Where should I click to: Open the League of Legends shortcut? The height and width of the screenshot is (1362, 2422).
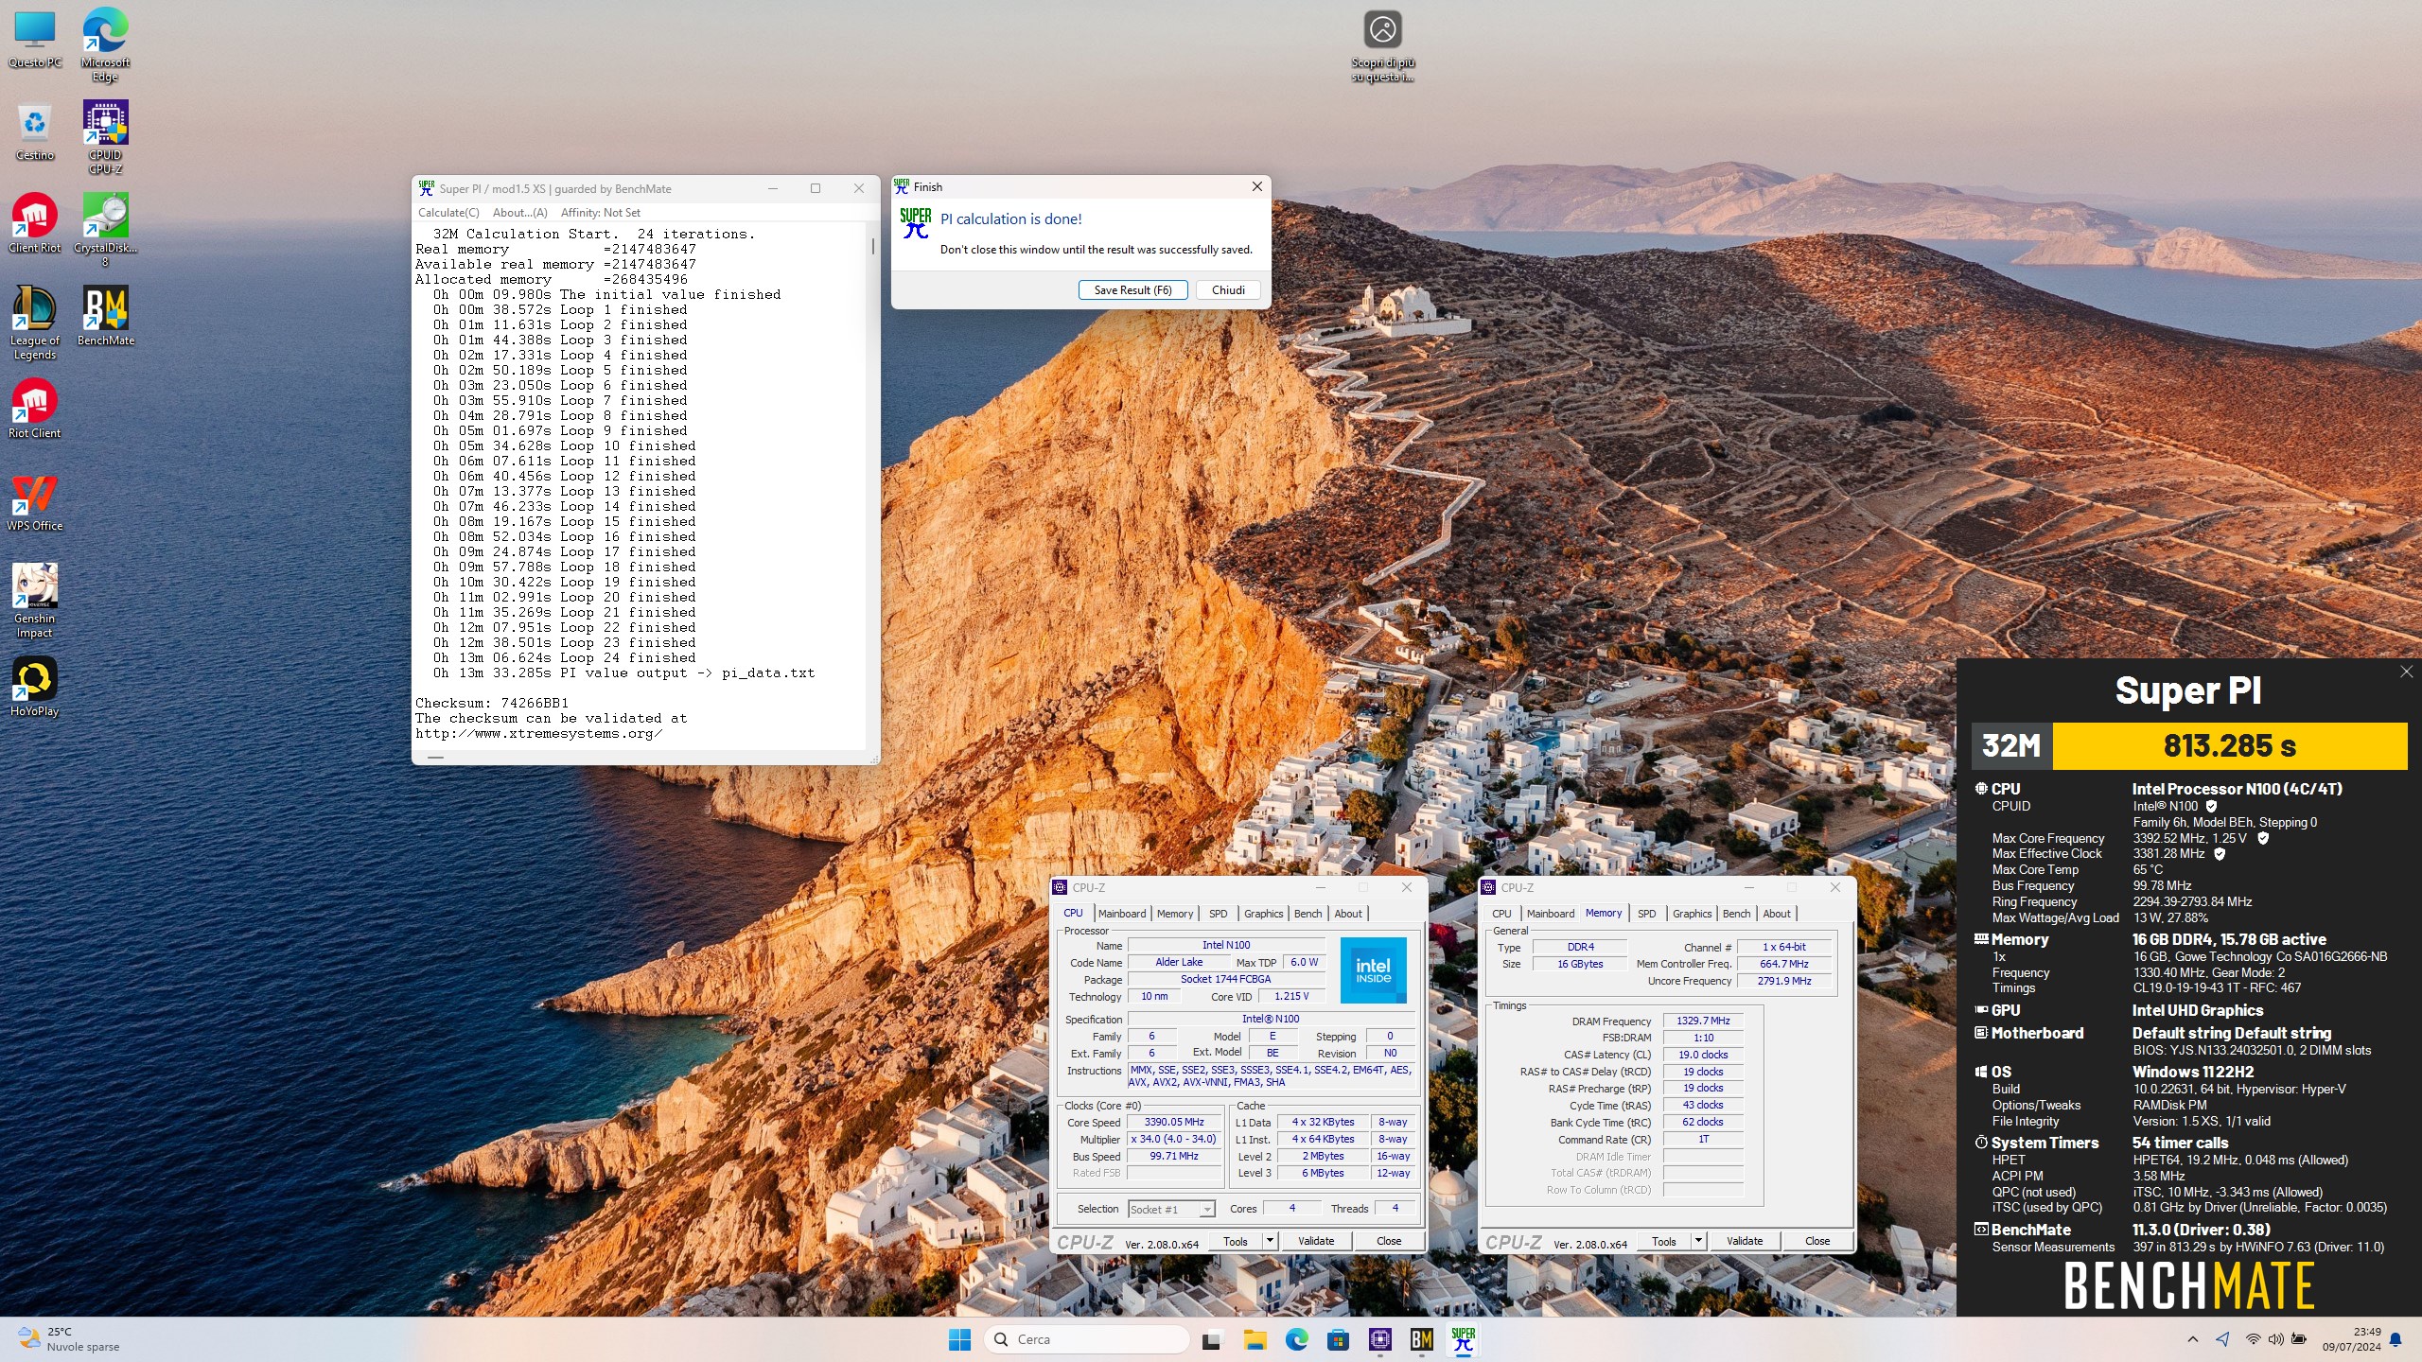(x=35, y=323)
